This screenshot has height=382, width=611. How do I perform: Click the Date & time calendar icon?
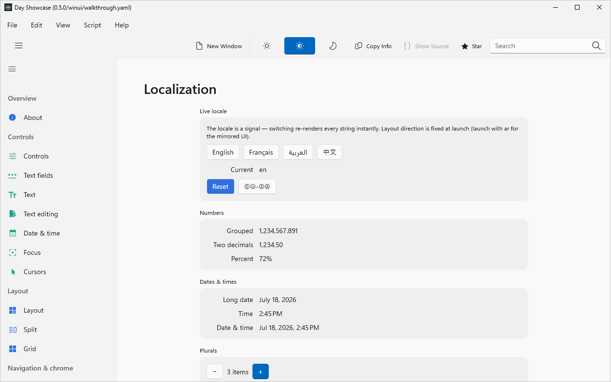[13, 233]
